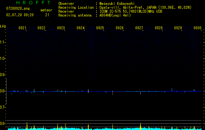Click the 0.6 kHz axis label
The width and height of the screenshot is (205, 130).
click(3, 123)
